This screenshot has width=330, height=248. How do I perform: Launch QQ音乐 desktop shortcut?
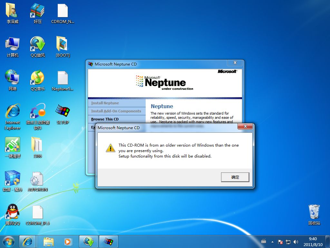tap(37, 80)
